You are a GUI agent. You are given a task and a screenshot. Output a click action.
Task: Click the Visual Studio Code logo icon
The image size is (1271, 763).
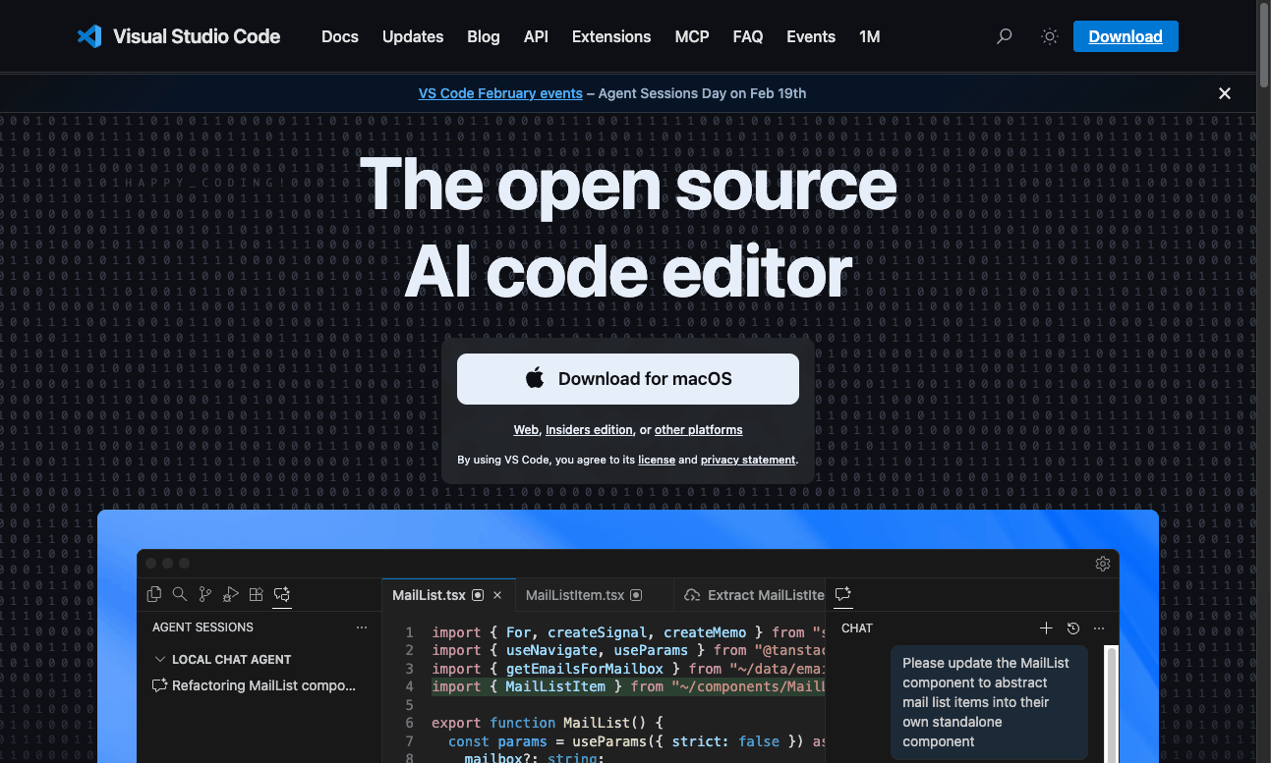click(x=89, y=36)
